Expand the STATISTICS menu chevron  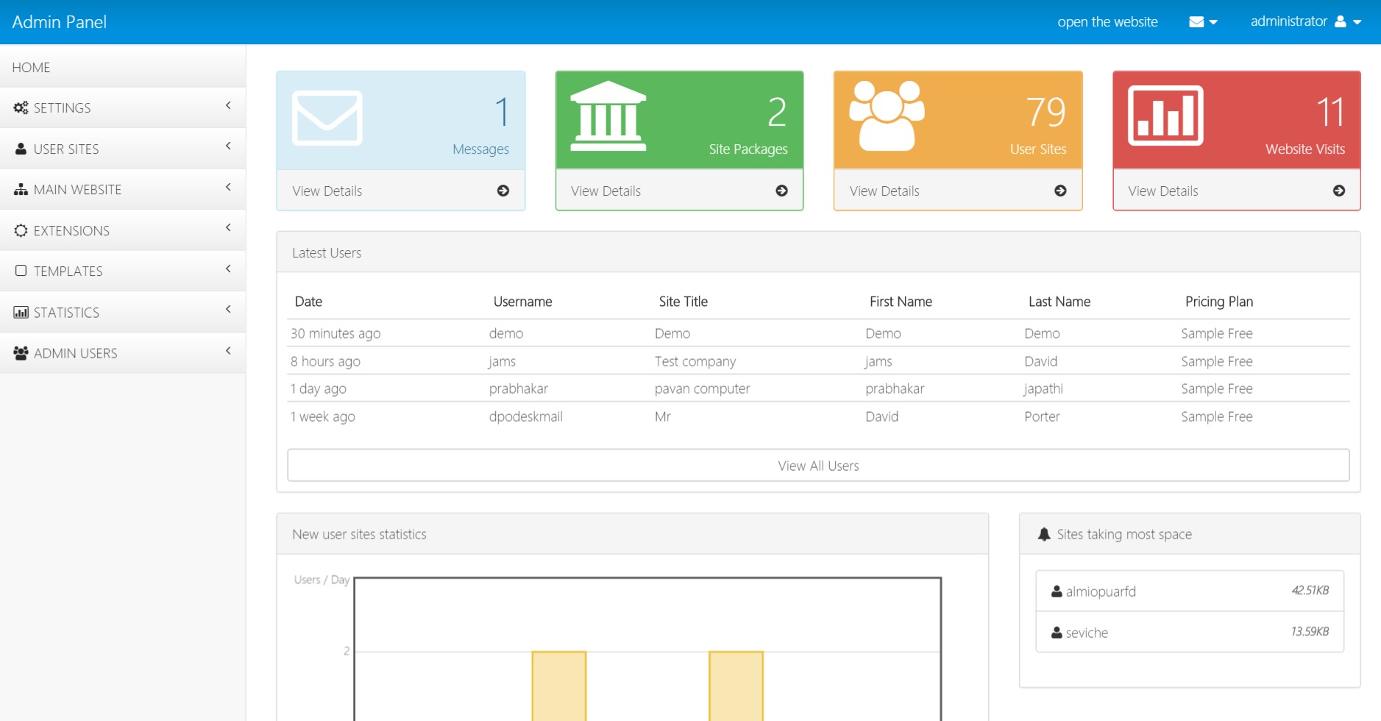click(x=228, y=309)
